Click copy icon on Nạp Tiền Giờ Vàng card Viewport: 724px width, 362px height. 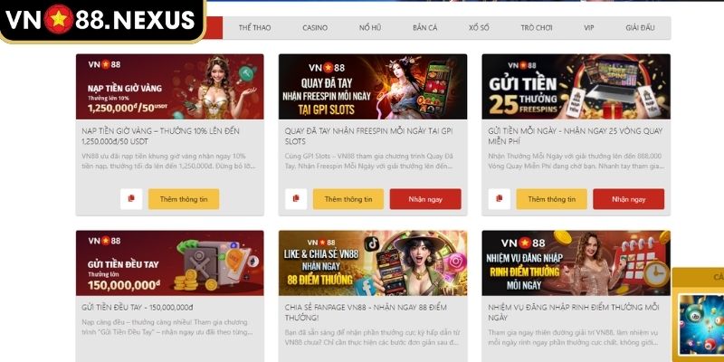(x=131, y=199)
